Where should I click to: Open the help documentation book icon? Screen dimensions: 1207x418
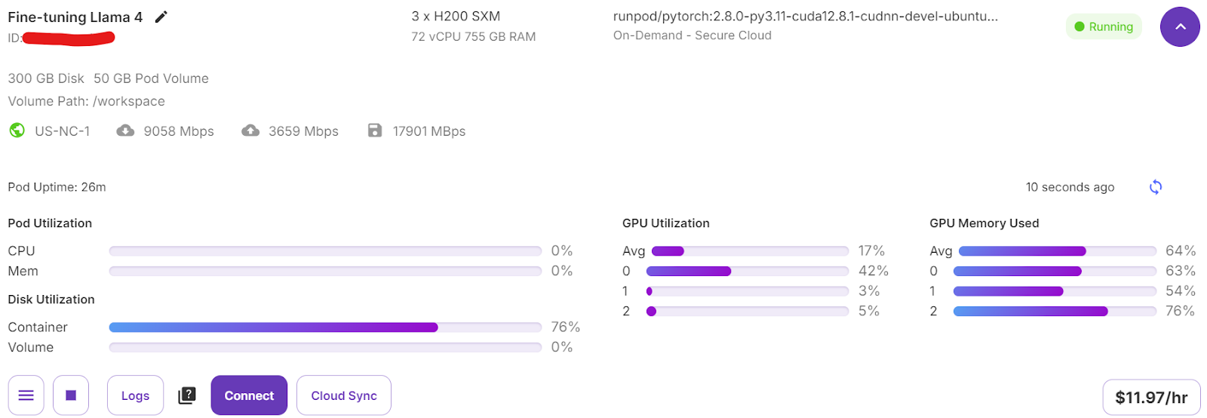(x=187, y=395)
